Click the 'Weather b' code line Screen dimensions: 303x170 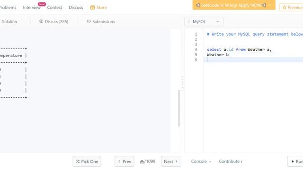[218, 55]
